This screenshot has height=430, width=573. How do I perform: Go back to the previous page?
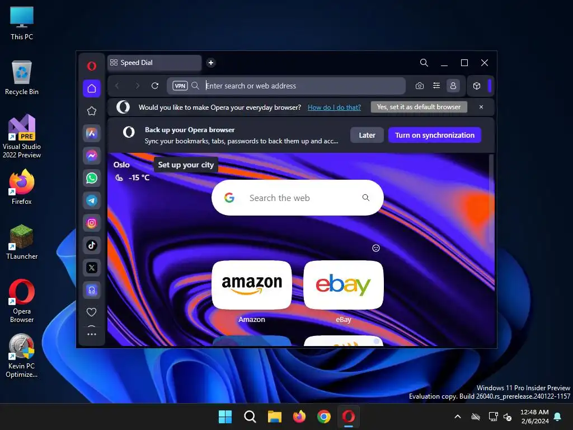pos(117,86)
